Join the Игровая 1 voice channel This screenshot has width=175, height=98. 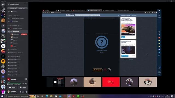(x=17, y=59)
